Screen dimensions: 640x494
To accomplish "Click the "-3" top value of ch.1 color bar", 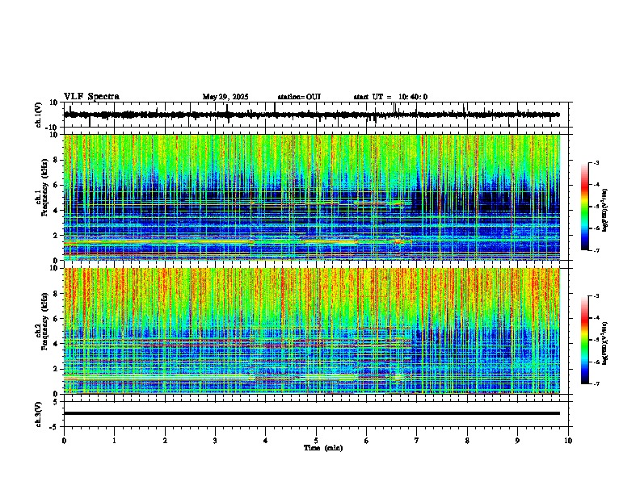I will [x=596, y=162].
